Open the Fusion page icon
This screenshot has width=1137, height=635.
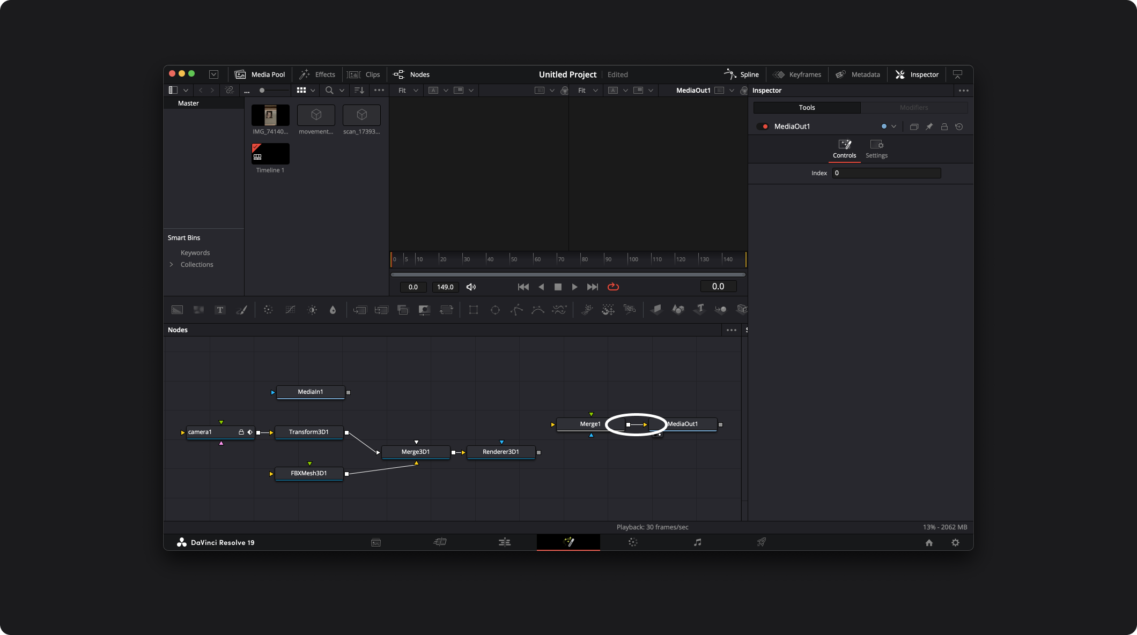[x=568, y=542]
